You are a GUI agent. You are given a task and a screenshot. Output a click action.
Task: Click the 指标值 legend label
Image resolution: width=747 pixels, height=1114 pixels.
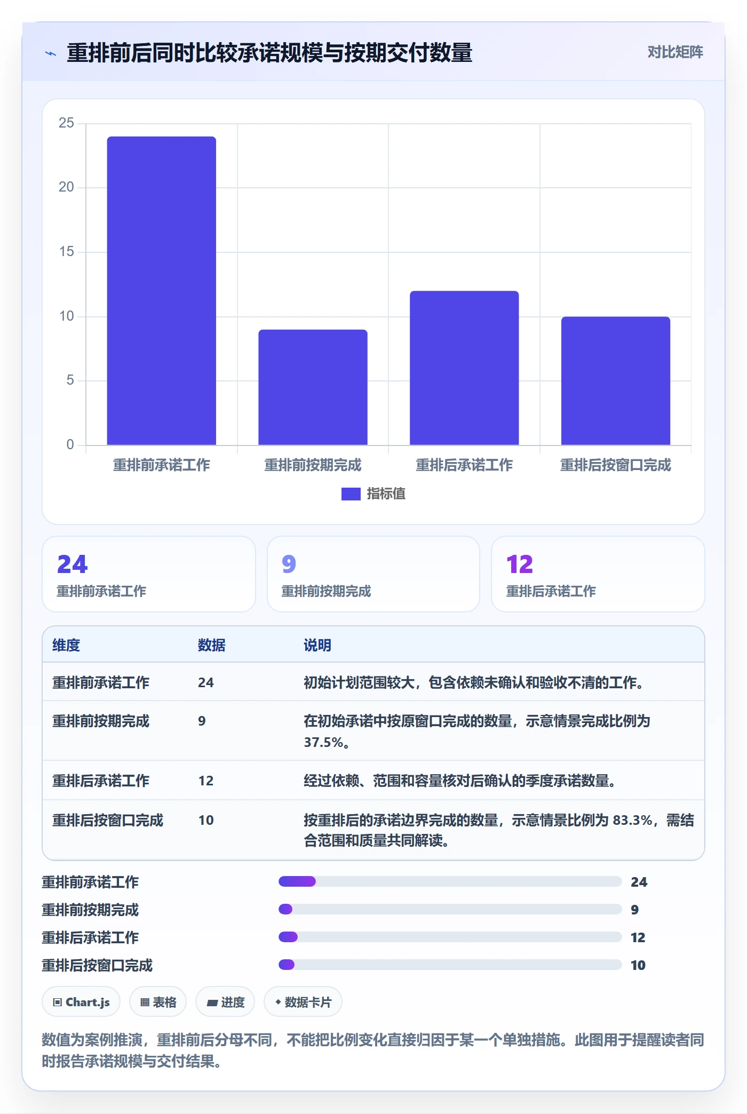point(386,494)
